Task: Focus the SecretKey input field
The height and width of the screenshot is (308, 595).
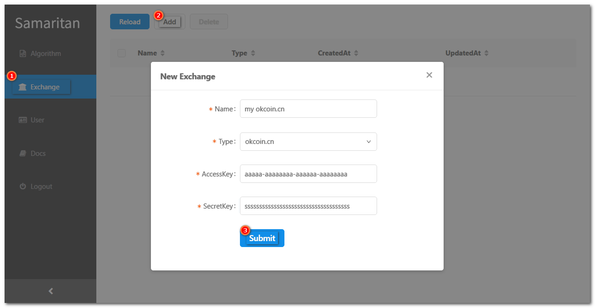Action: [x=308, y=206]
